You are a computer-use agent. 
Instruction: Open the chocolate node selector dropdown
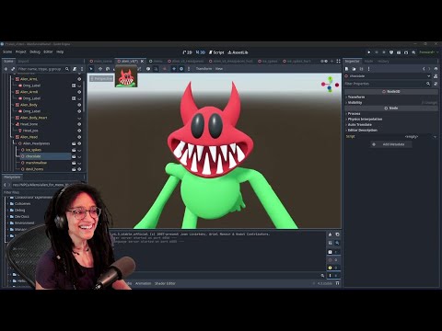(429, 76)
